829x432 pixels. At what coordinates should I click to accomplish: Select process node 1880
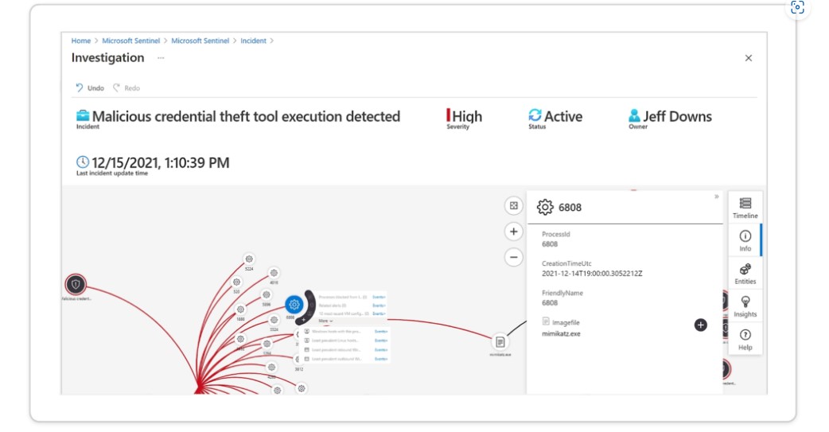pyautogui.click(x=240, y=309)
